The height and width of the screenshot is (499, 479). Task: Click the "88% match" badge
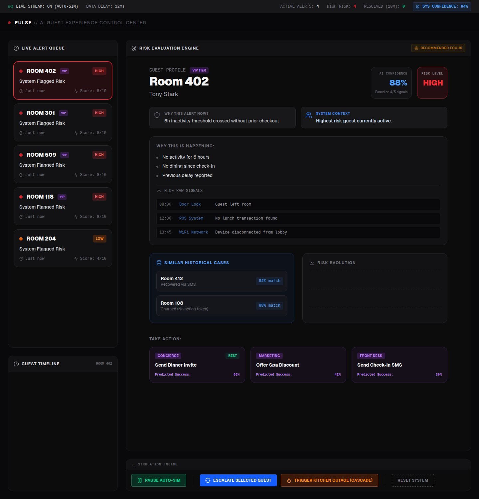(269, 305)
